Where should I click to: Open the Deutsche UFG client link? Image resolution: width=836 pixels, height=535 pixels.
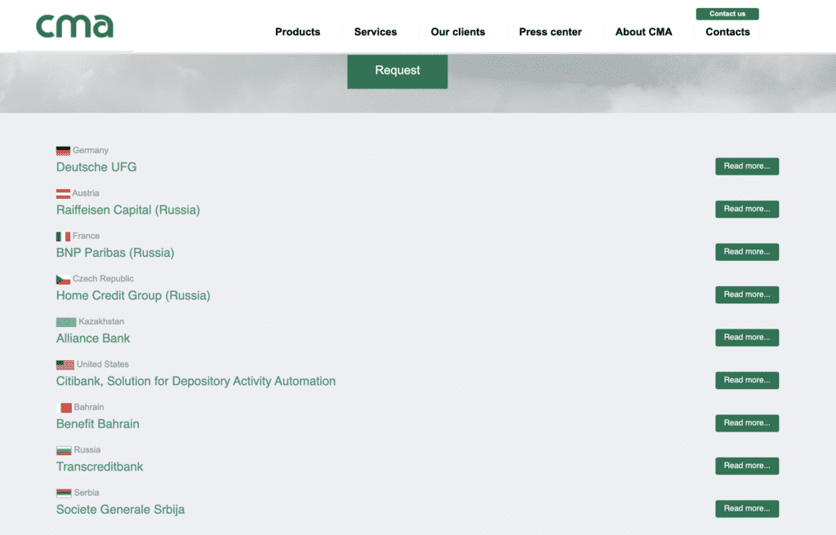[x=96, y=167]
